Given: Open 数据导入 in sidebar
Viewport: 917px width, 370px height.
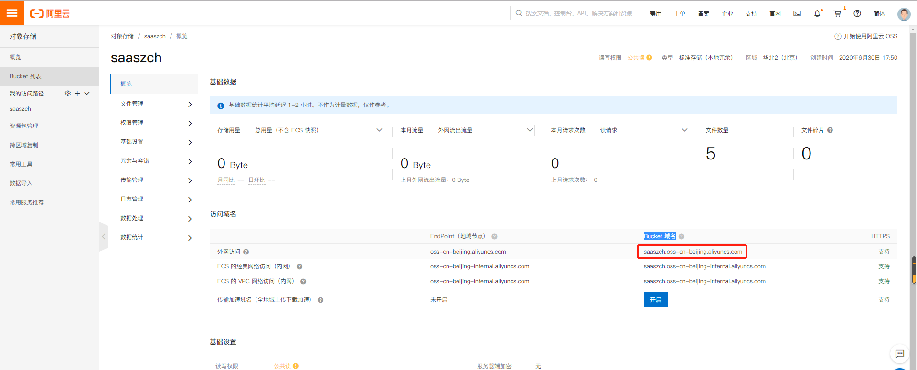Looking at the screenshot, I should [50, 183].
